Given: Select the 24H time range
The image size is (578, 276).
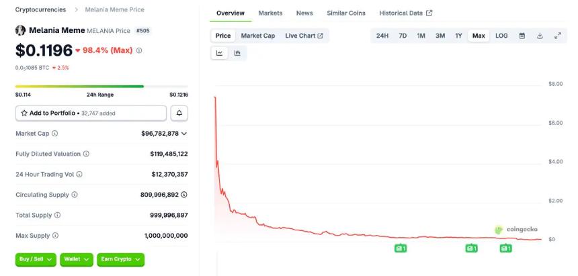Looking at the screenshot, I should tap(382, 36).
